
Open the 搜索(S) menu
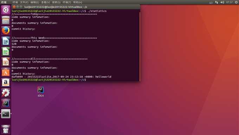tap(56, 2)
